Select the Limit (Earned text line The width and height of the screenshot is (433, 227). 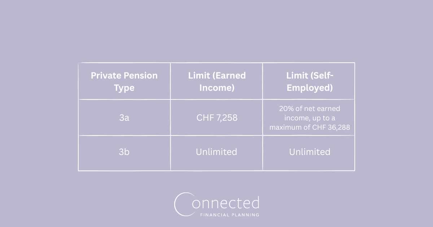pyautogui.click(x=217, y=76)
